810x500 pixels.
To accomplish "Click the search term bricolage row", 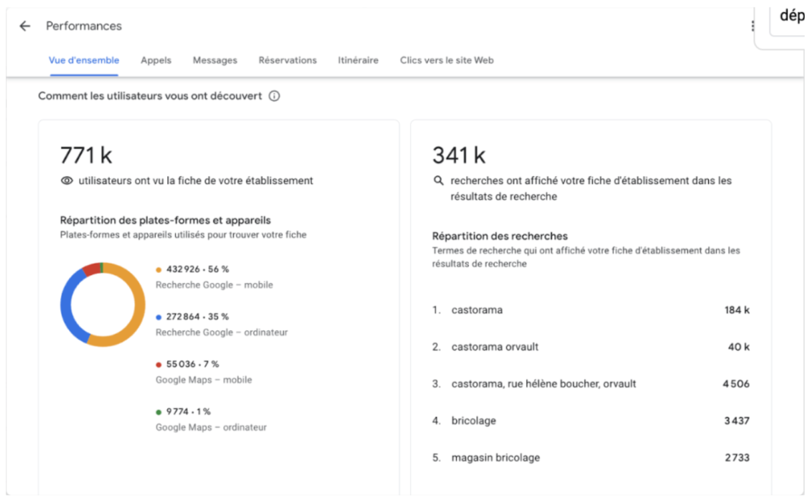I will tap(474, 421).
